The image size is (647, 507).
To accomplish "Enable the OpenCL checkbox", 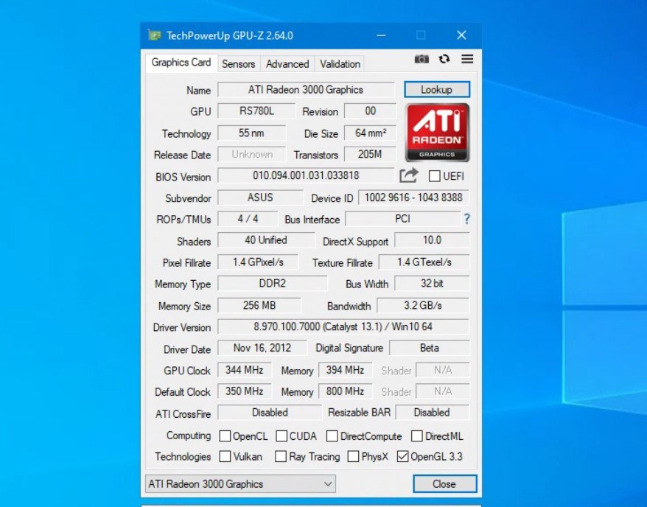I will pyautogui.click(x=225, y=436).
